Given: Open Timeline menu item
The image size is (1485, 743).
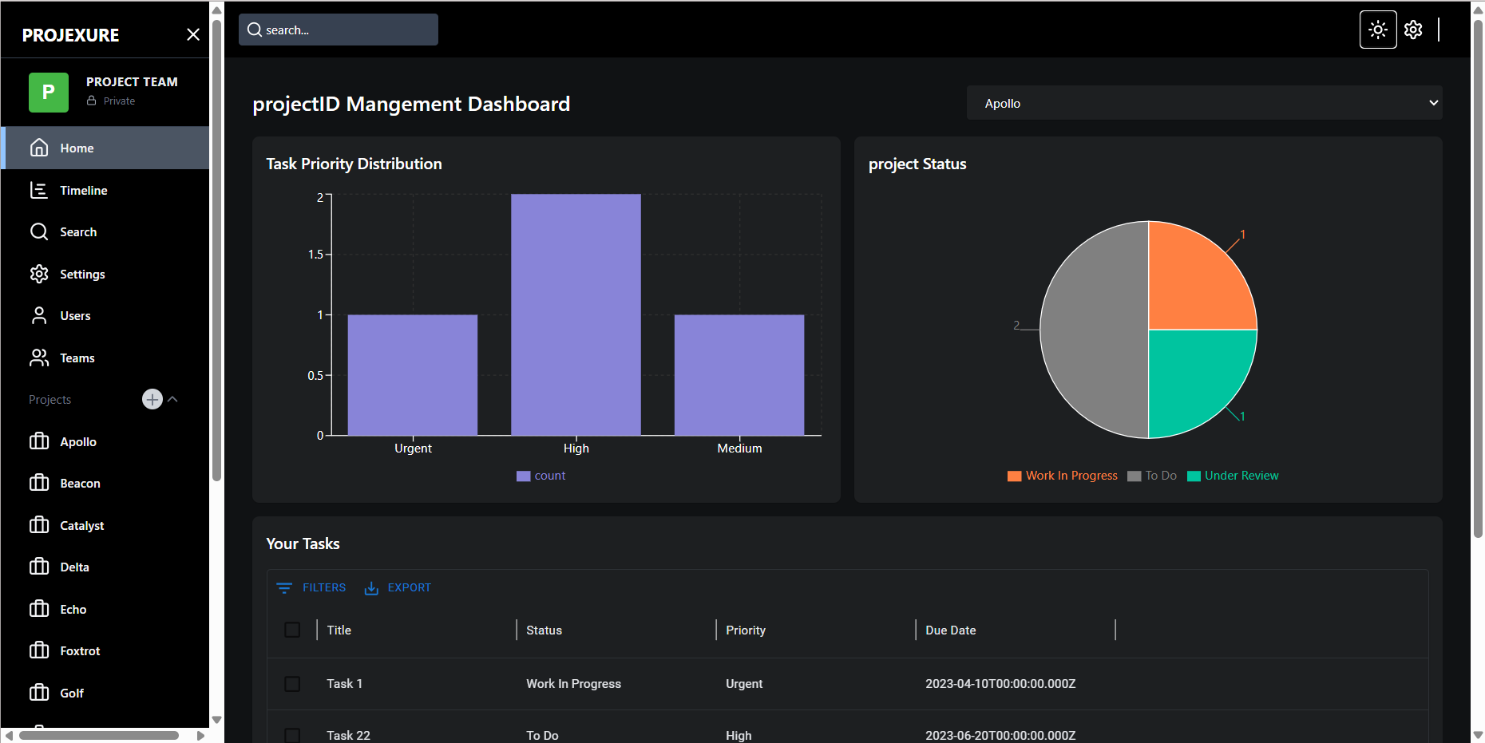Looking at the screenshot, I should tap(105, 190).
